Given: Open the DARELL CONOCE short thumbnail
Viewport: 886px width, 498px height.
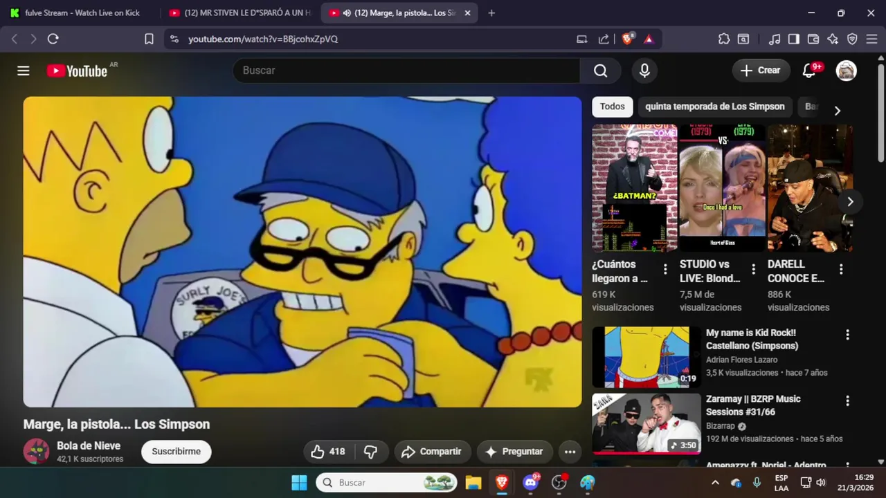Looking at the screenshot, I should pyautogui.click(x=810, y=188).
